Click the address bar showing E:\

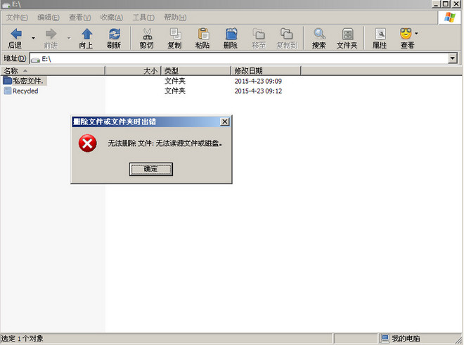point(240,59)
